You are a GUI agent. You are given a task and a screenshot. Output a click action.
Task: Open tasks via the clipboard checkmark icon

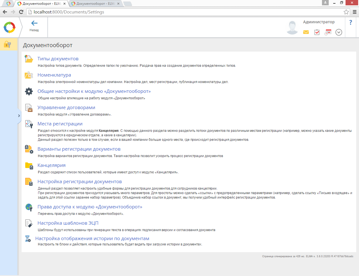pyautogui.click(x=317, y=32)
